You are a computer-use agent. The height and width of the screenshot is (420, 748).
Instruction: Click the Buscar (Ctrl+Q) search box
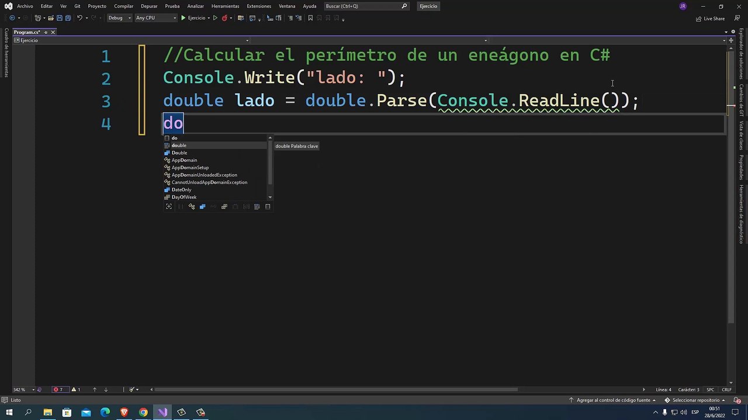(366, 6)
